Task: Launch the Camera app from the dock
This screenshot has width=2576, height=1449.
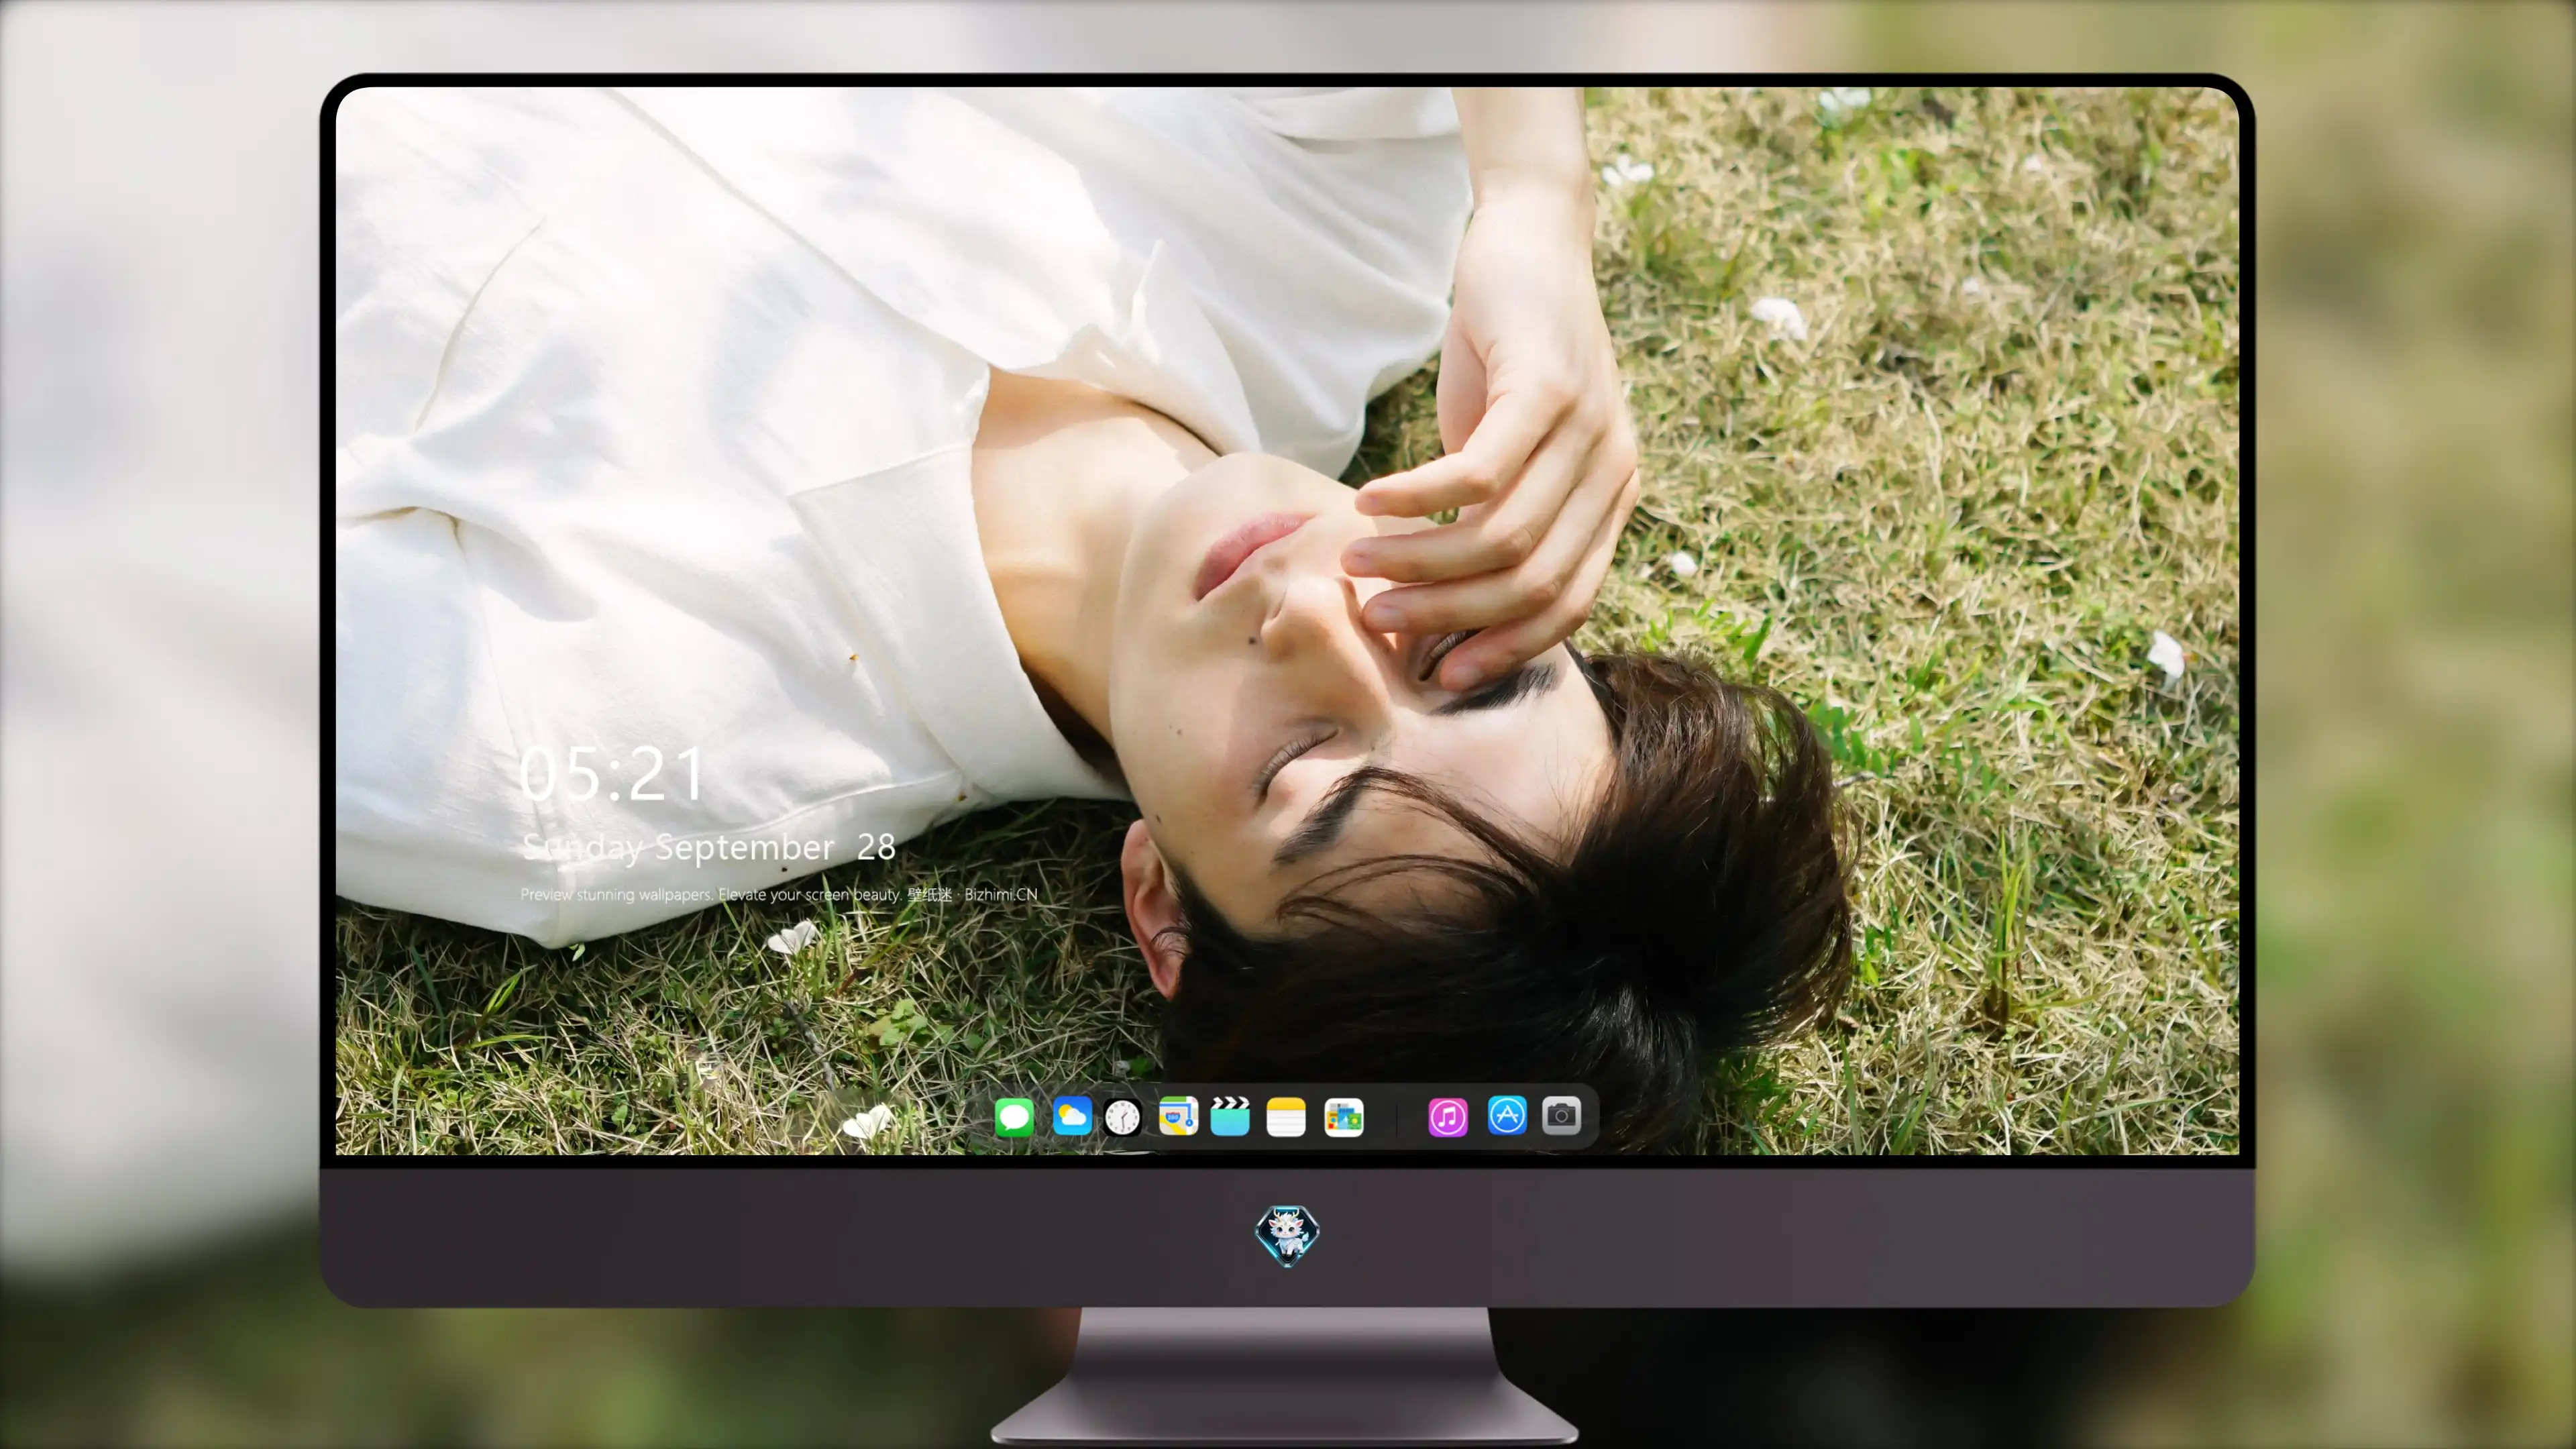Action: pyautogui.click(x=1561, y=1115)
